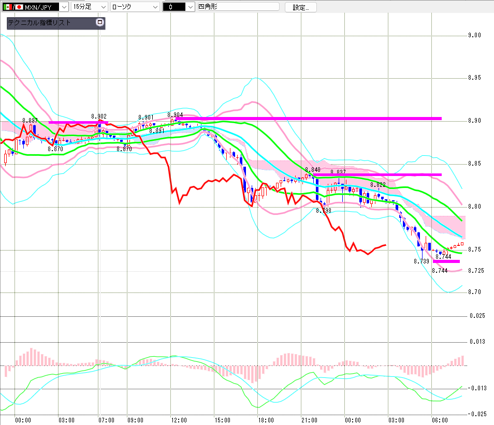Click the 8.837 price label
The height and width of the screenshot is (425, 494).
click(338, 172)
